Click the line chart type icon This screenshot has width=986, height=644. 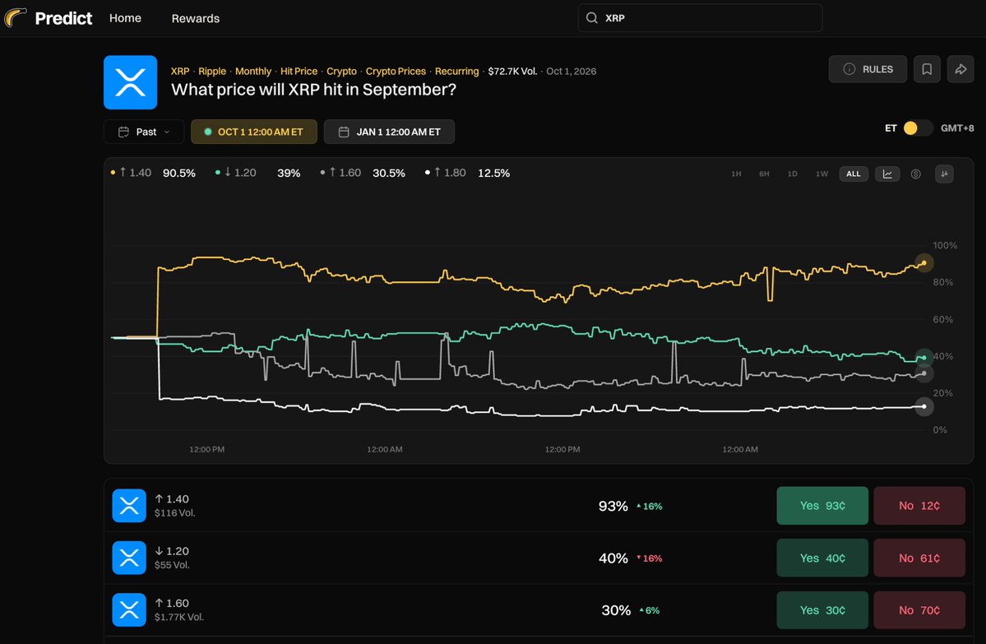(887, 174)
